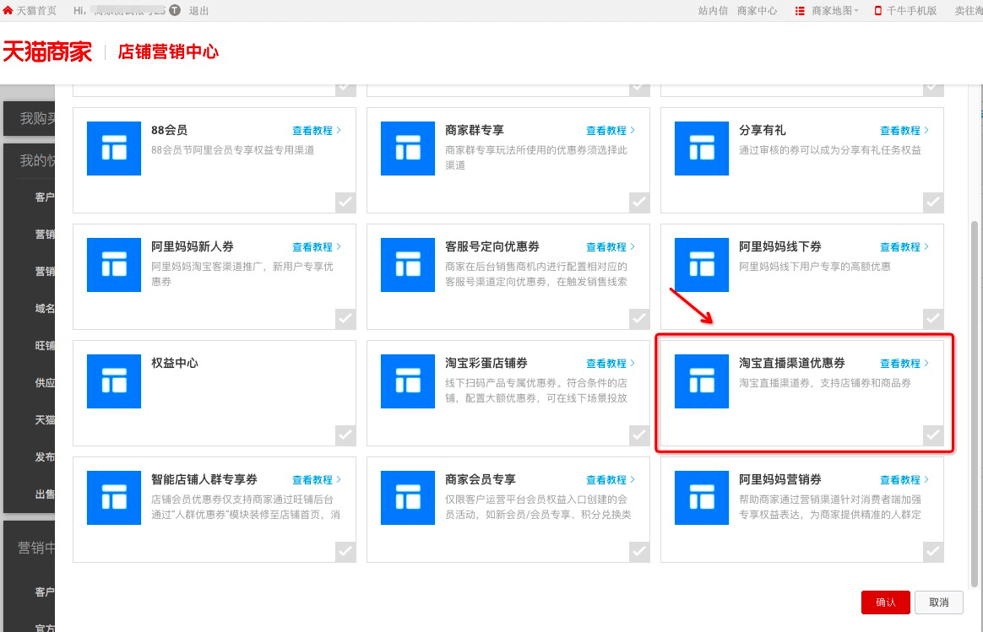Viewport: 983px width, 632px height.
Task: Select the 淘宝直播渠道优惠券 card title
Action: 792,363
